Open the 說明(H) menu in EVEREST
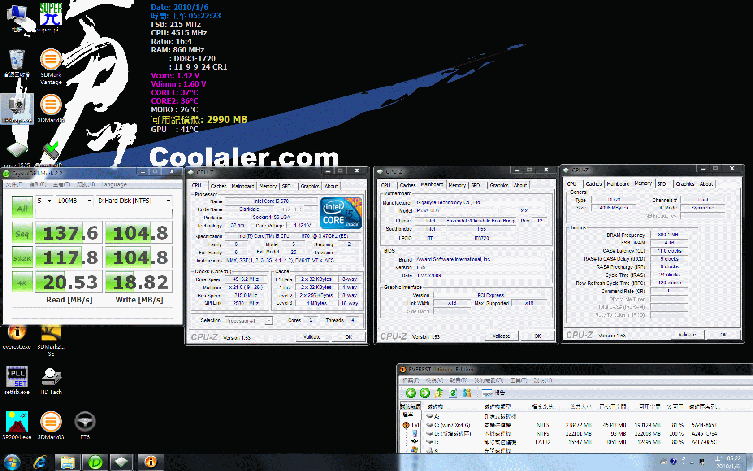The image size is (753, 471). click(543, 380)
